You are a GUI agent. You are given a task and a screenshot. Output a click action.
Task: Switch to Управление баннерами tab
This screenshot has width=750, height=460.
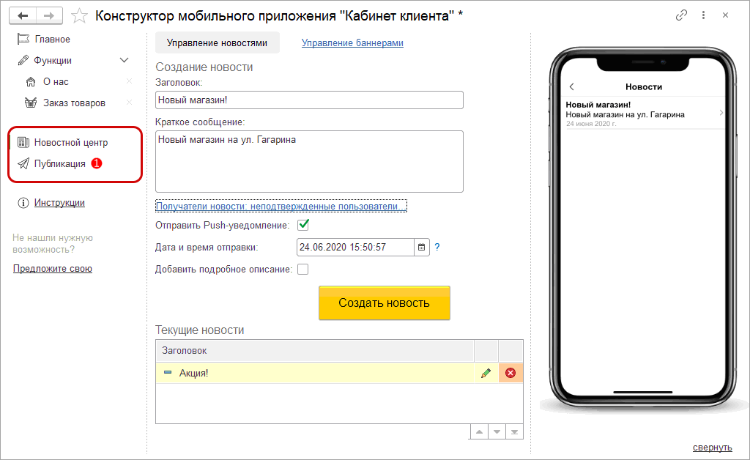pyautogui.click(x=352, y=43)
